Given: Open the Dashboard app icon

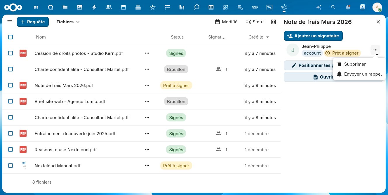Looking at the screenshot, I should [36, 7].
